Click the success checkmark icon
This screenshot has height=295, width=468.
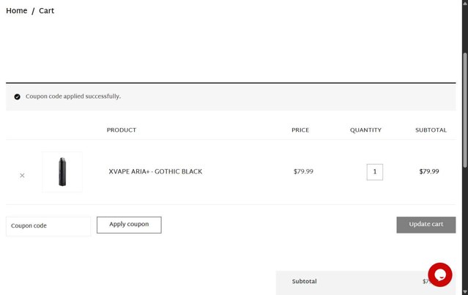coord(18,97)
